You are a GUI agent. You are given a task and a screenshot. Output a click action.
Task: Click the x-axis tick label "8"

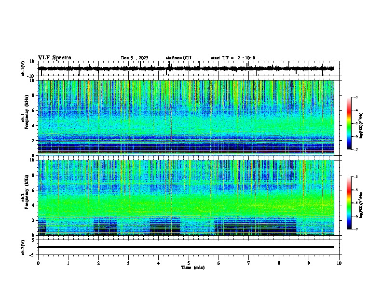pos(279,263)
